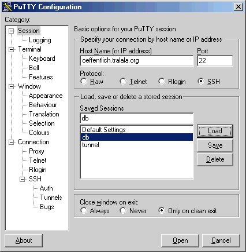
Task: Collapse the Session tree node
Action: (12, 31)
